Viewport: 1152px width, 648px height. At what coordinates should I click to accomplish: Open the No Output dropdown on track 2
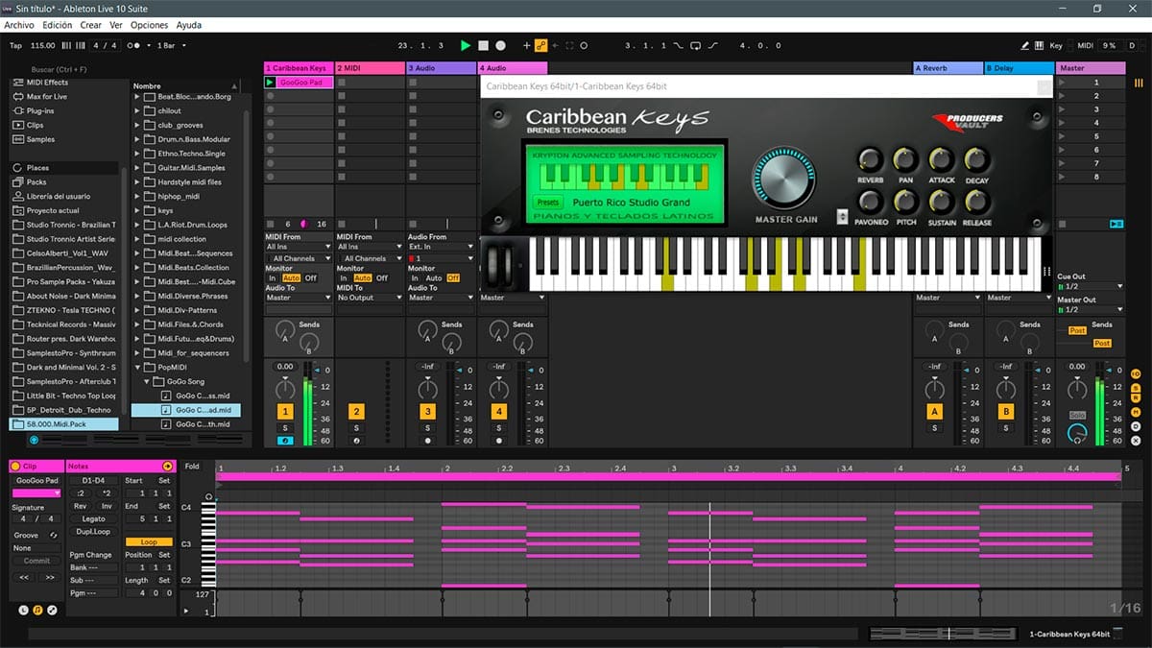coord(370,298)
